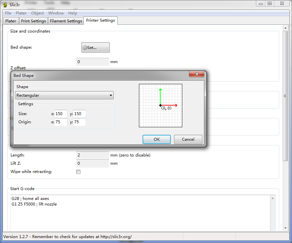The width and height of the screenshot is (292, 243).
Task: Minimize the Slic3r window
Action: click(x=261, y=4)
